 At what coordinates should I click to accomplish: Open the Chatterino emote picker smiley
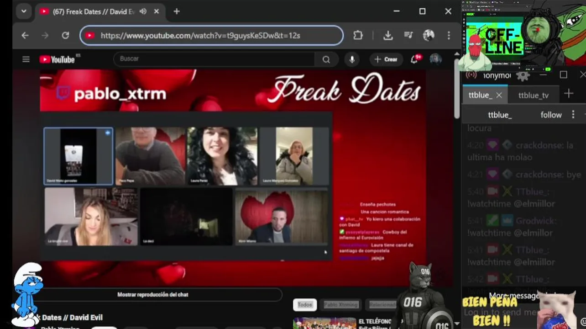tap(582, 321)
